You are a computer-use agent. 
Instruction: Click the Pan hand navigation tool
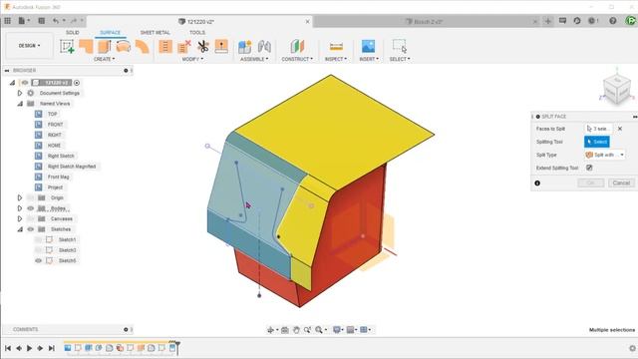(x=296, y=330)
